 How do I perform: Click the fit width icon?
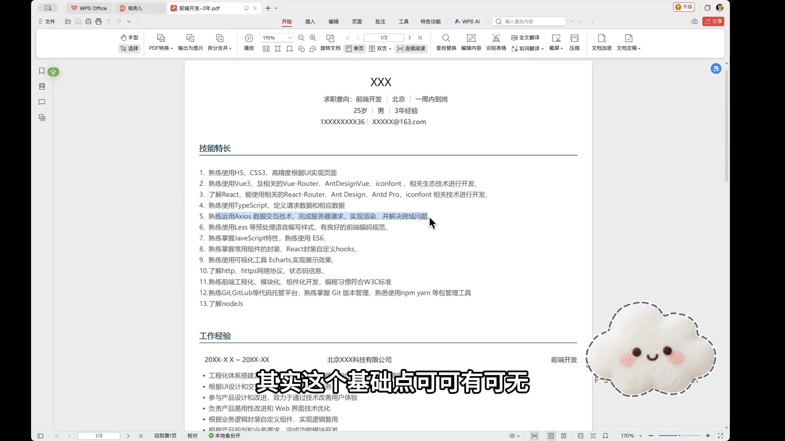coord(289,49)
